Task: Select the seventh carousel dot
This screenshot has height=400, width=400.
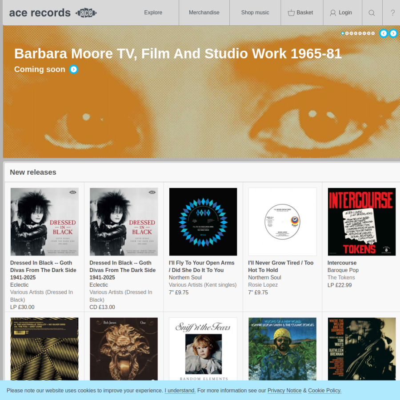Action: click(x=368, y=33)
